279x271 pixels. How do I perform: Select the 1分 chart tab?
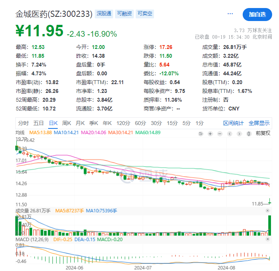point(200,123)
